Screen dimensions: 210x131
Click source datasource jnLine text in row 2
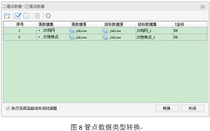coord(81,37)
